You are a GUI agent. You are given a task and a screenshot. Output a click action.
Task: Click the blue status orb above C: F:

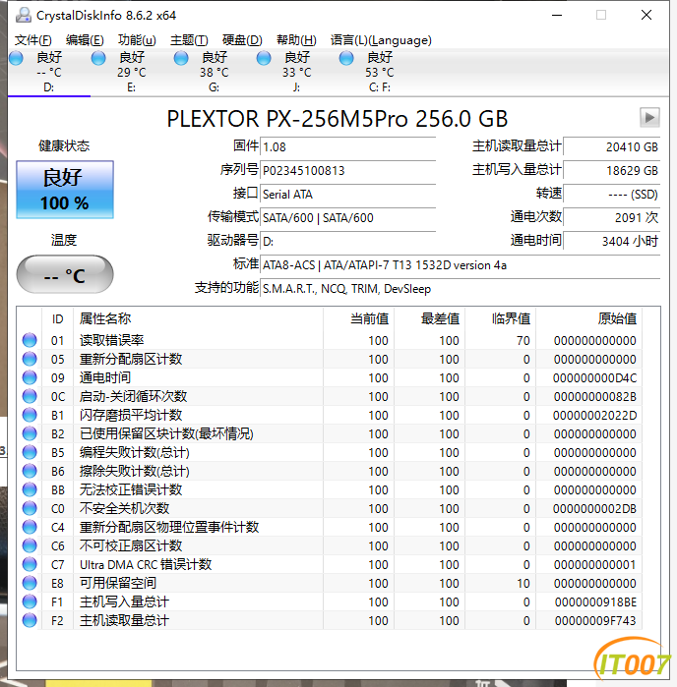tap(346, 58)
